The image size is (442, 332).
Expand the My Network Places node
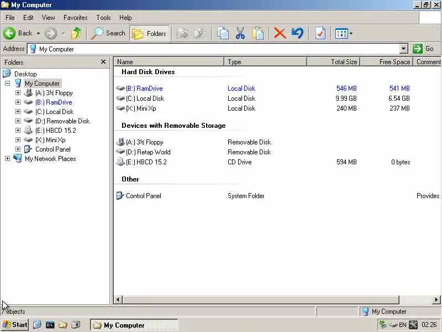click(x=7, y=159)
